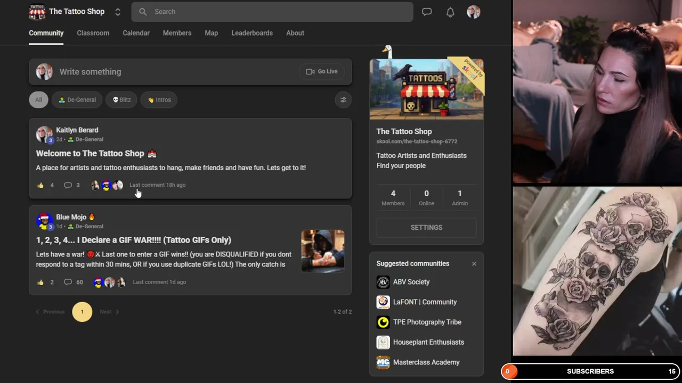Select page 1 in pagination
Screen dimensions: 682x383
click(82, 312)
